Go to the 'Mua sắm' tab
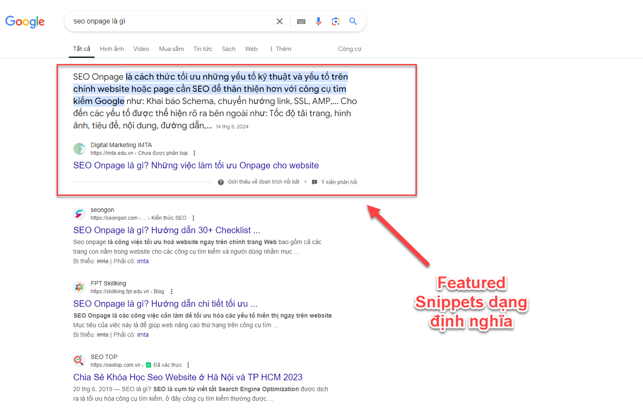This screenshot has height=409, width=643. 171,49
